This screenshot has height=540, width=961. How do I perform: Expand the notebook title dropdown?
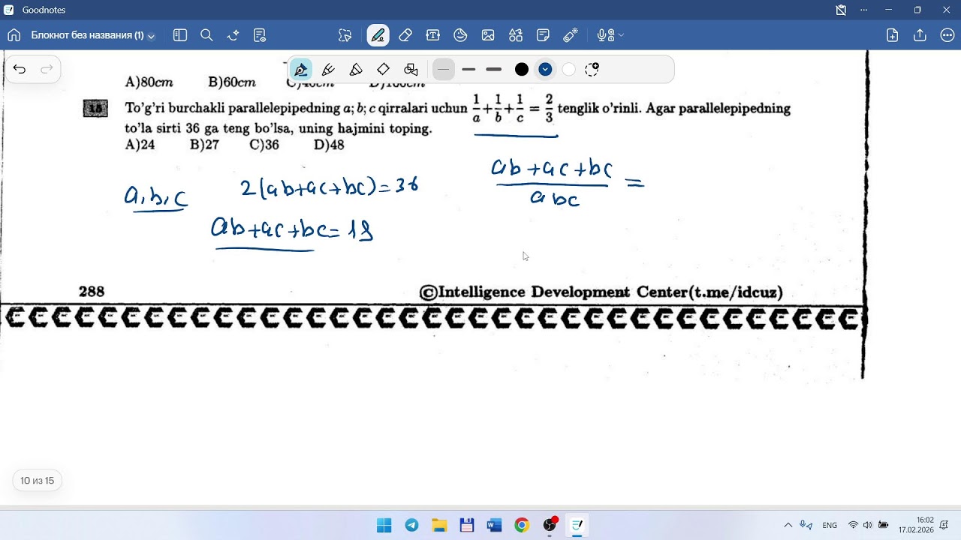(152, 36)
